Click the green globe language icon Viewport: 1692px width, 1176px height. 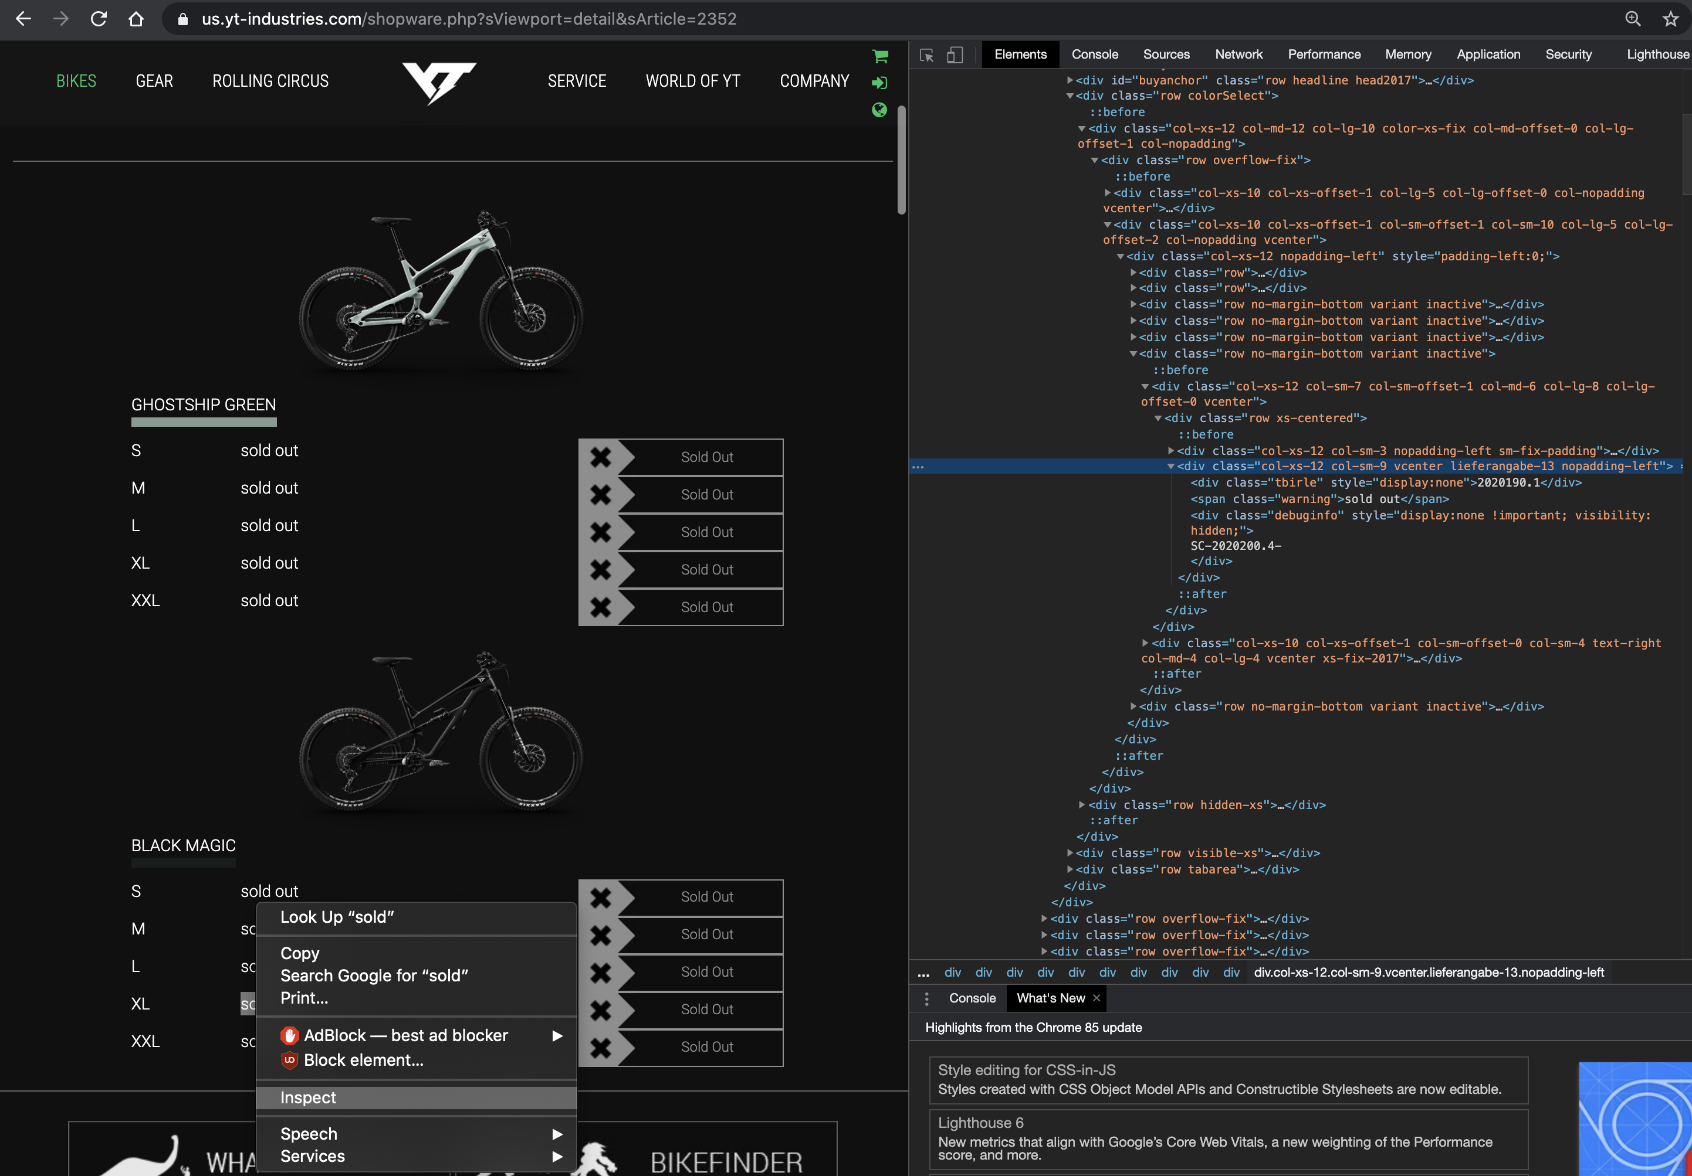tap(879, 110)
